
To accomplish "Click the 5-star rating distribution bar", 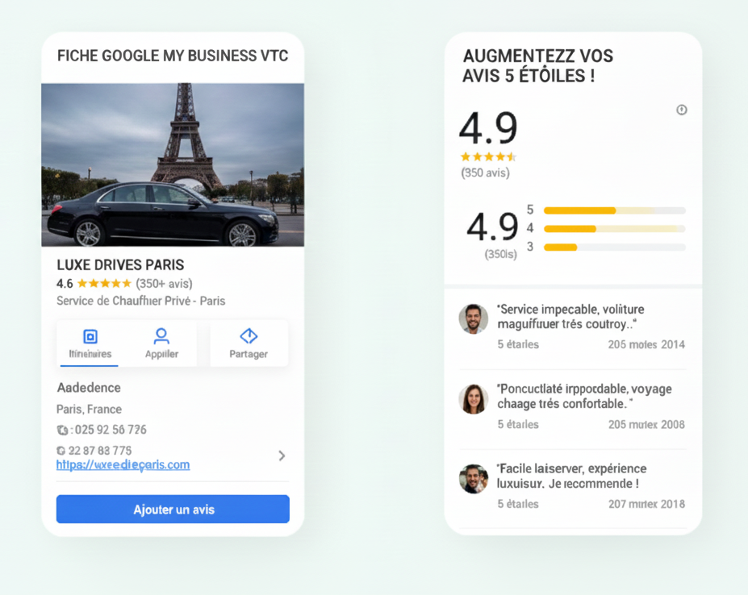I will point(614,210).
